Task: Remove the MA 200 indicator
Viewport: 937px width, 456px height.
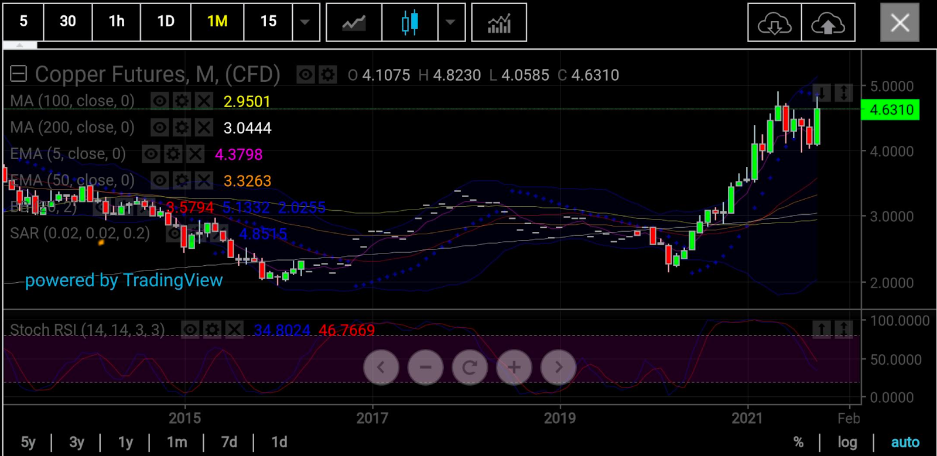Action: [204, 128]
